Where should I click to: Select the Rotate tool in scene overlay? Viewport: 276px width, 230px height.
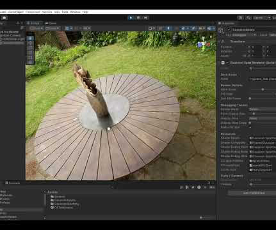[30, 48]
